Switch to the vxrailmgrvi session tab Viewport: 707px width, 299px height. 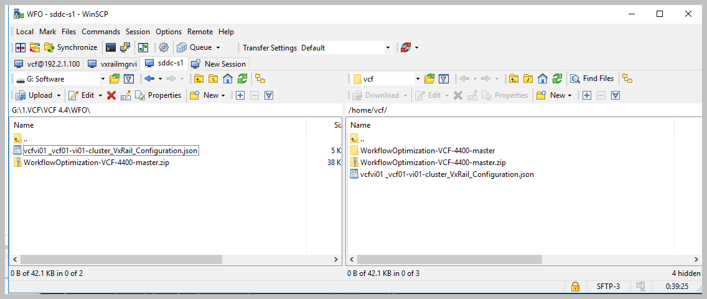click(112, 64)
